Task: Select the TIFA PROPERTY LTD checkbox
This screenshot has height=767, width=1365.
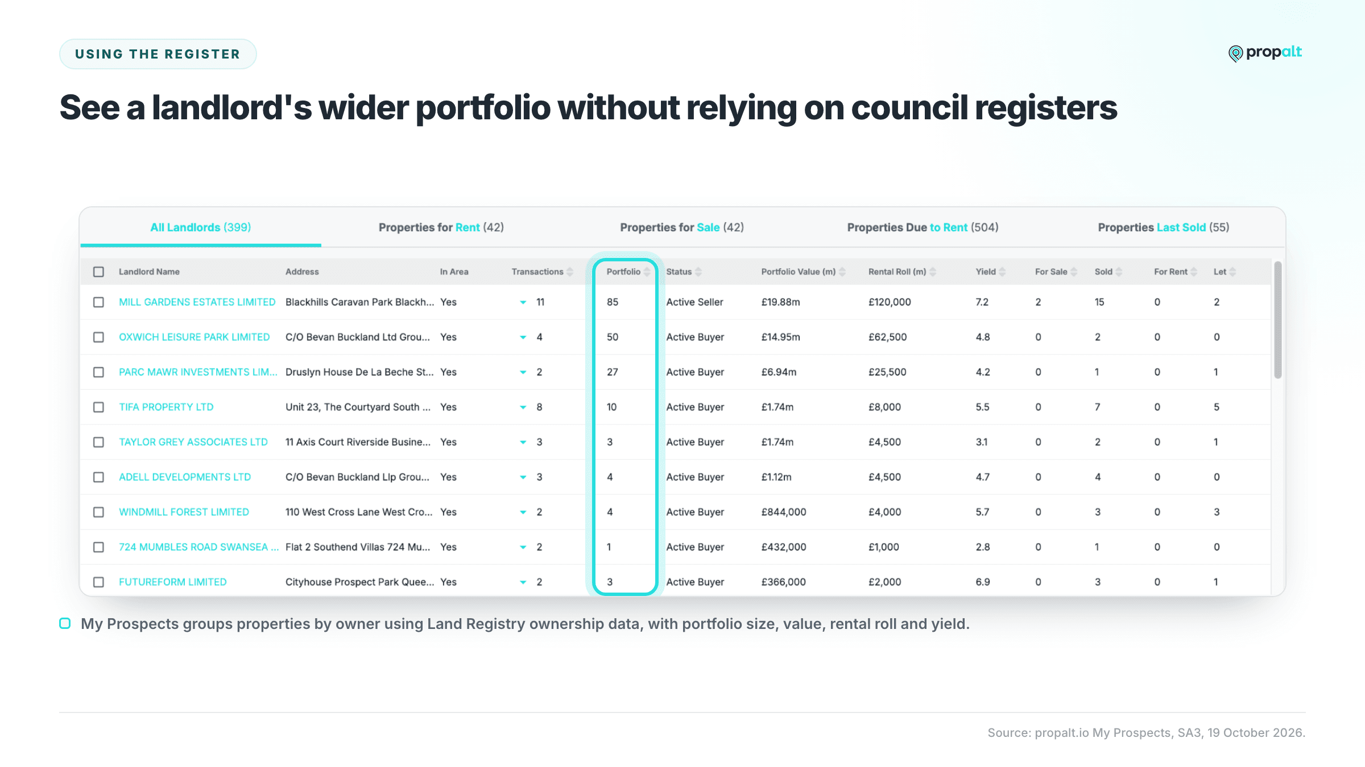Action: tap(99, 407)
